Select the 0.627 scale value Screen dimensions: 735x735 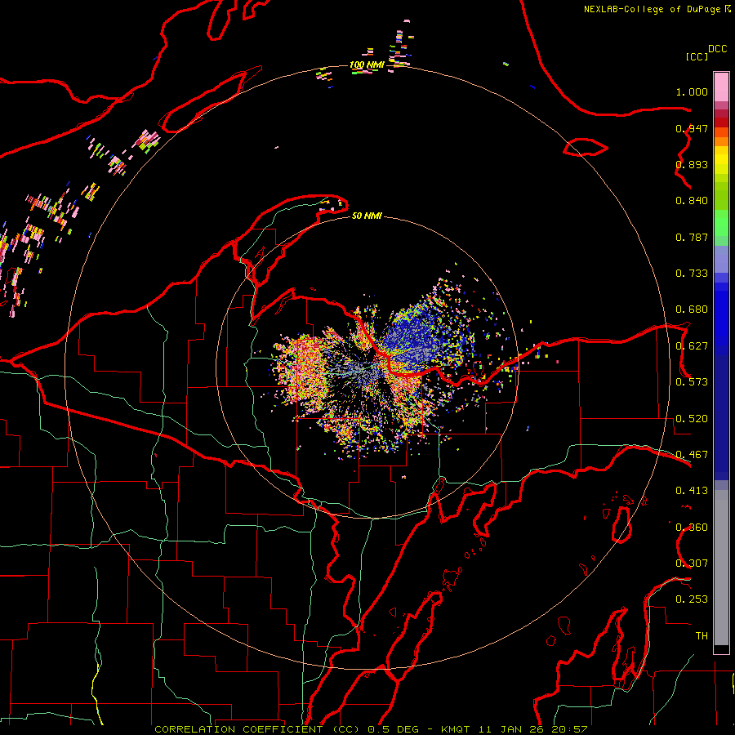(x=692, y=346)
